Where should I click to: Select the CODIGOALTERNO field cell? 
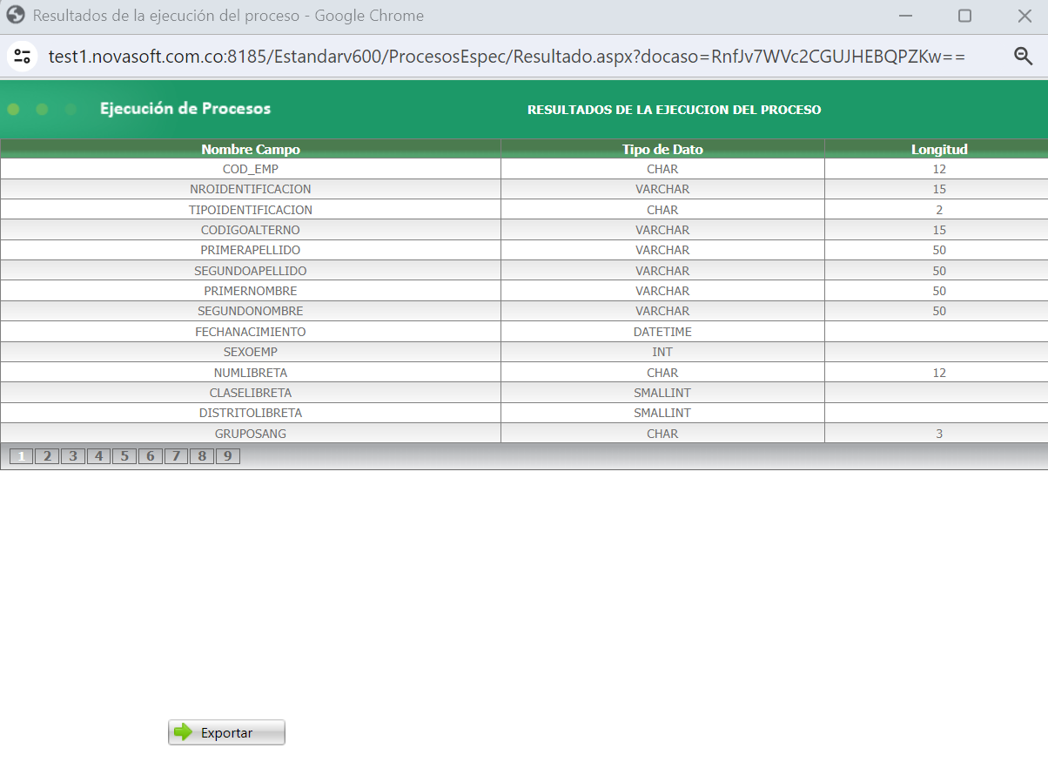[251, 230]
